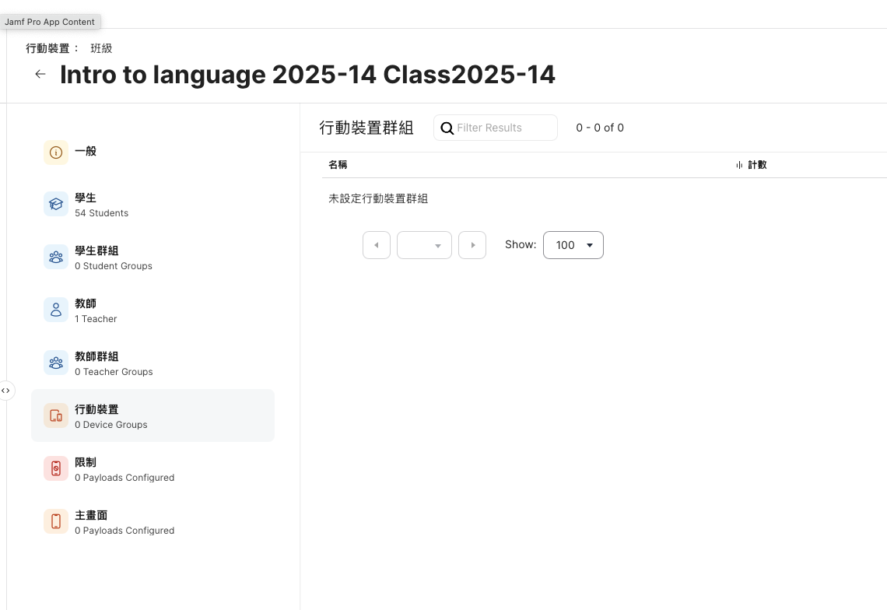Select the 0 Payloads Configured 限制 tab

click(124, 470)
